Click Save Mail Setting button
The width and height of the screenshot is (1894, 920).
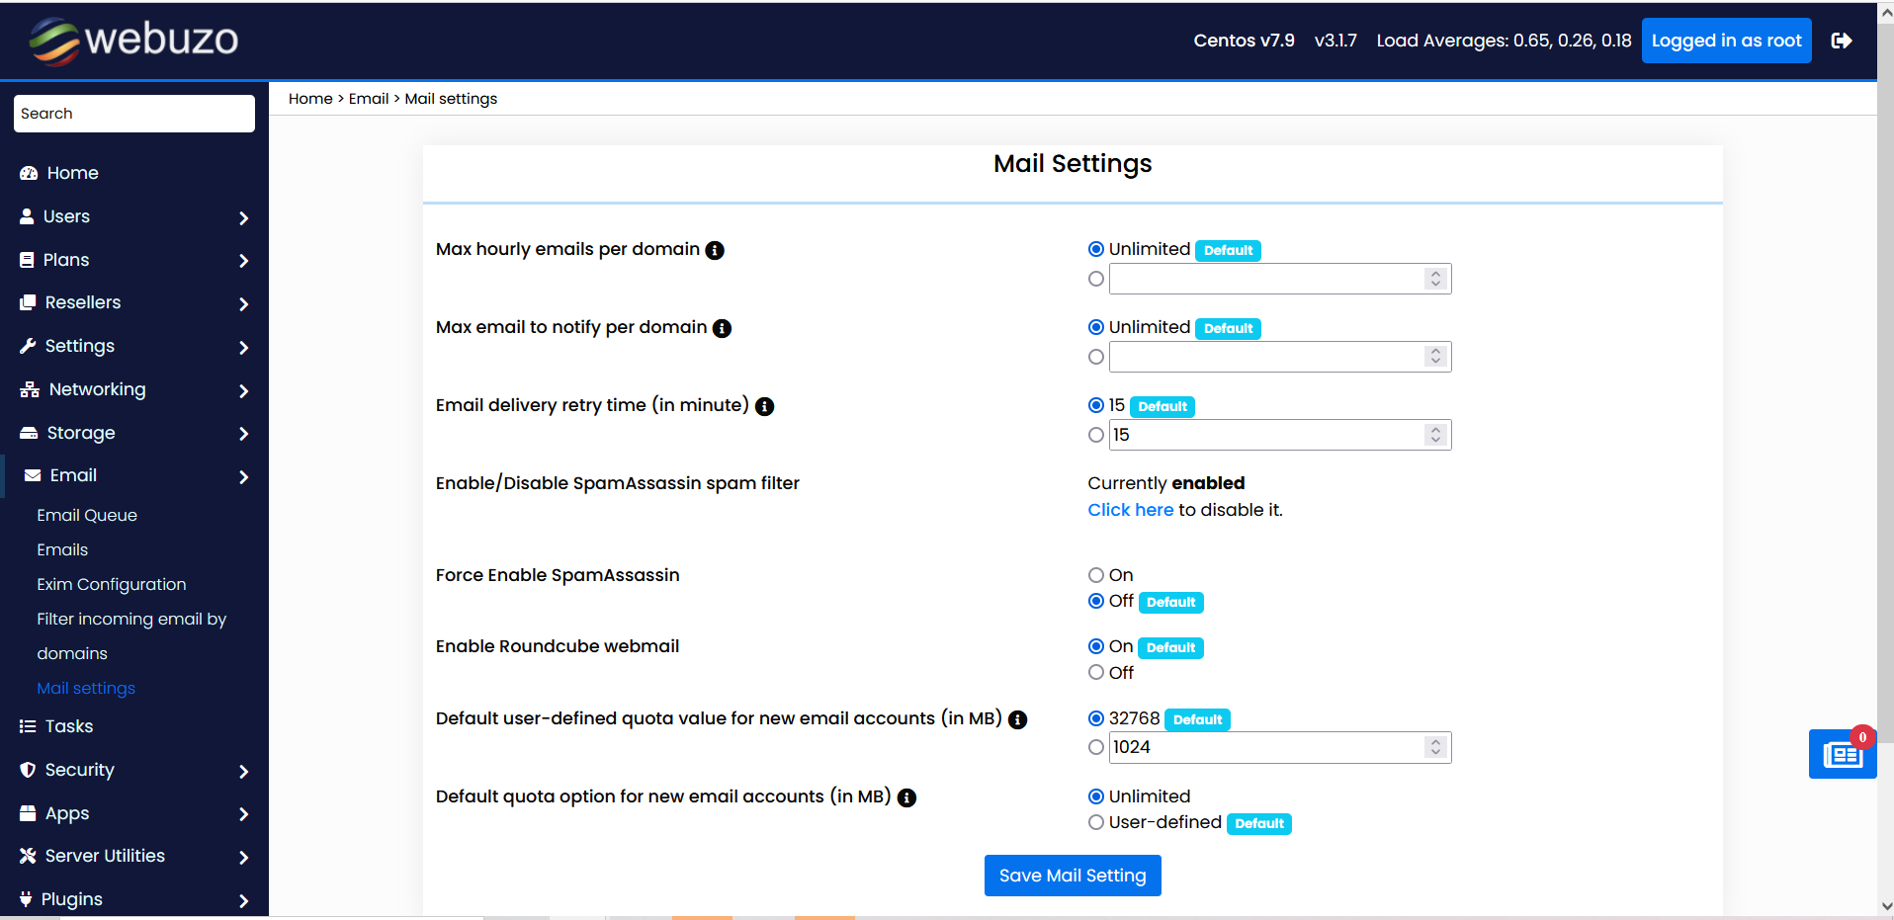1073,876
